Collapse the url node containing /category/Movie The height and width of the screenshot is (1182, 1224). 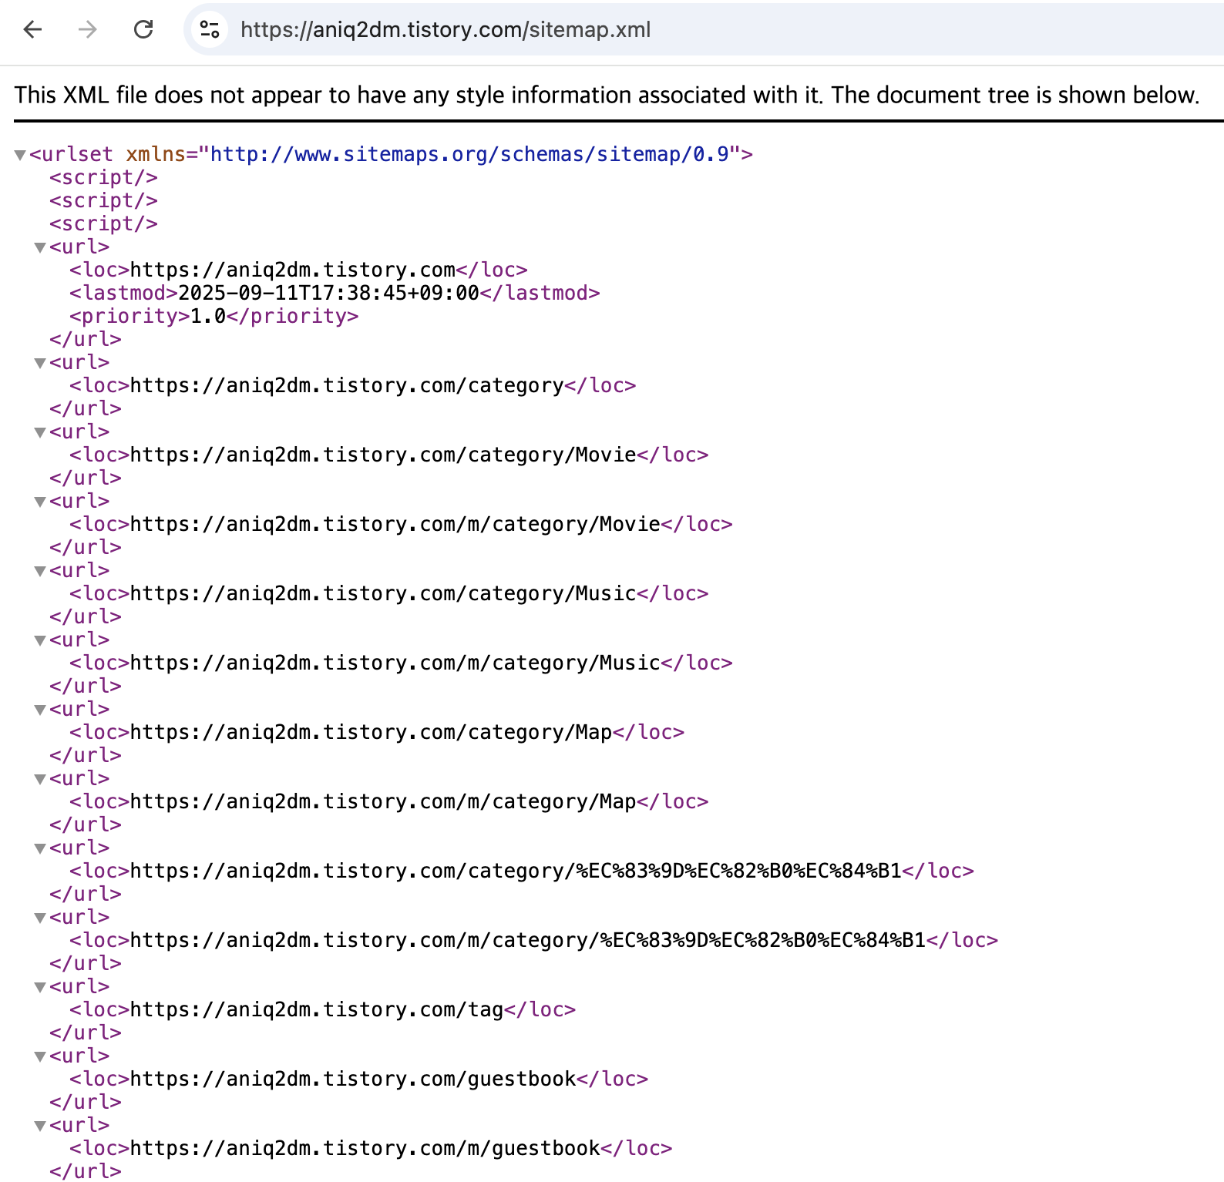(40, 432)
